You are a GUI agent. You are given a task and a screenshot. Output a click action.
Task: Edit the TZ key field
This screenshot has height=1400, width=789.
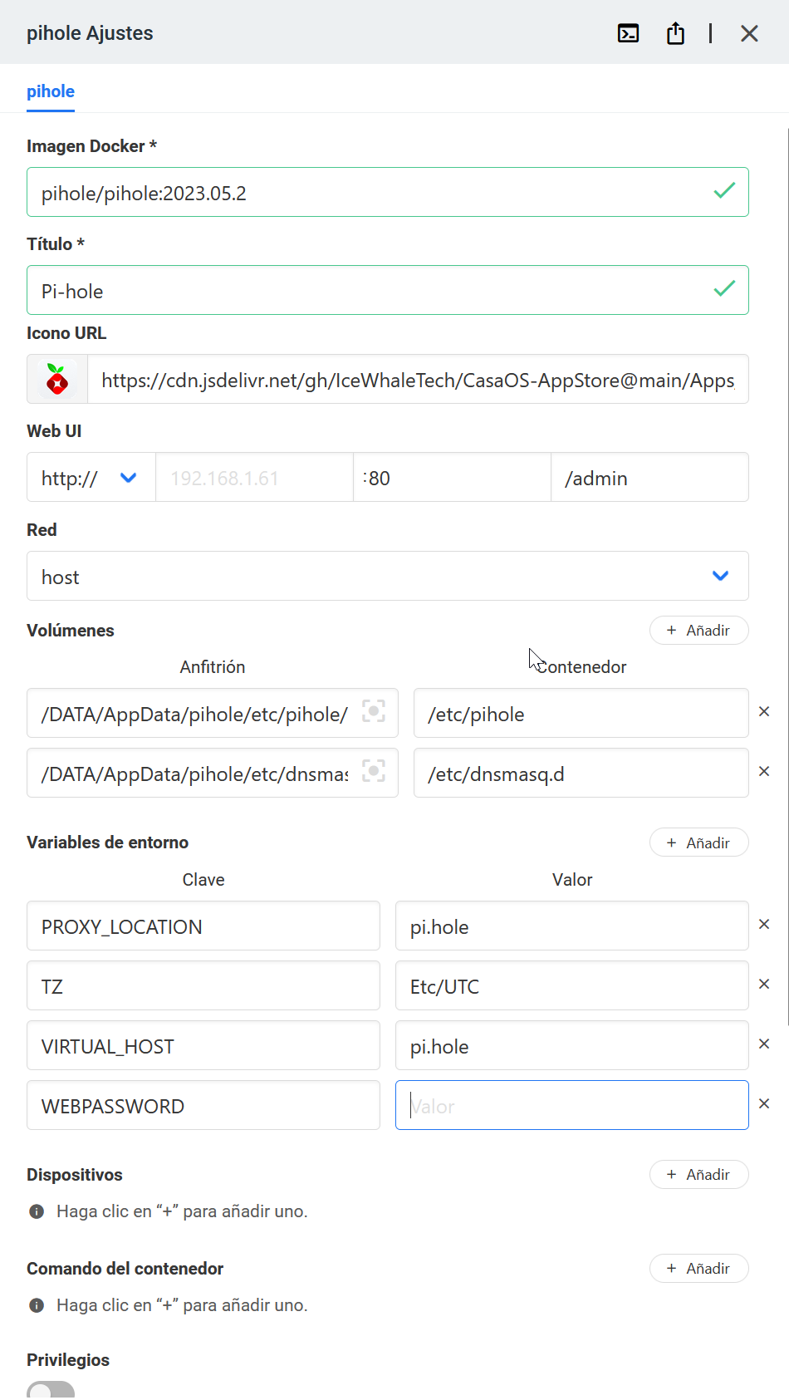(203, 986)
